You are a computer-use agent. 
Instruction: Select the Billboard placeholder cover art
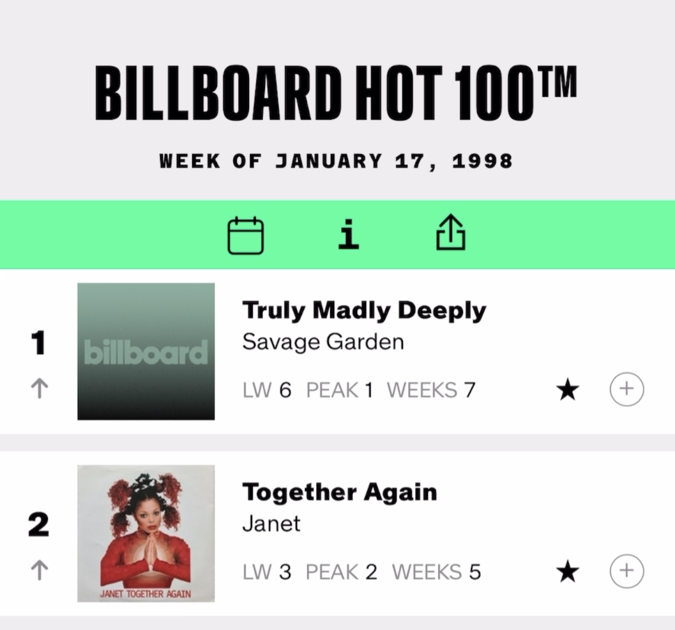click(x=146, y=351)
